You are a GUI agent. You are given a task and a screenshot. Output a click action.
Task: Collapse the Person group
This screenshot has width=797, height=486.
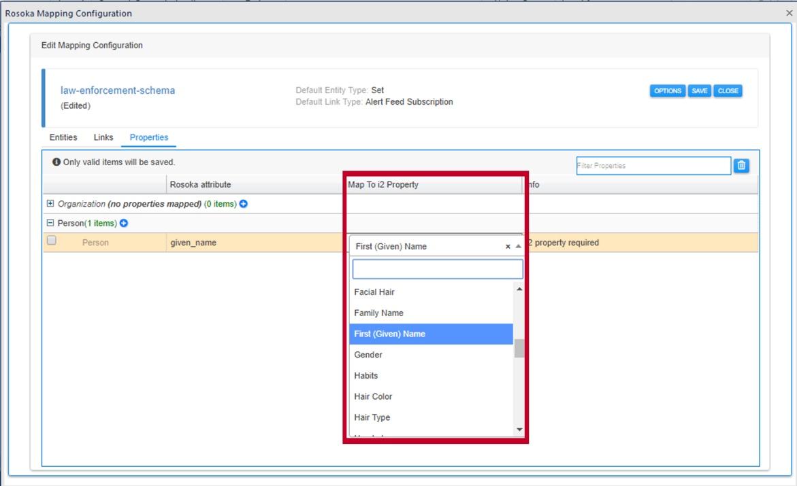pyautogui.click(x=50, y=224)
